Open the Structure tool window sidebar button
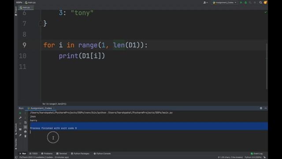This screenshot has width=282, height=159. (x=16, y=129)
